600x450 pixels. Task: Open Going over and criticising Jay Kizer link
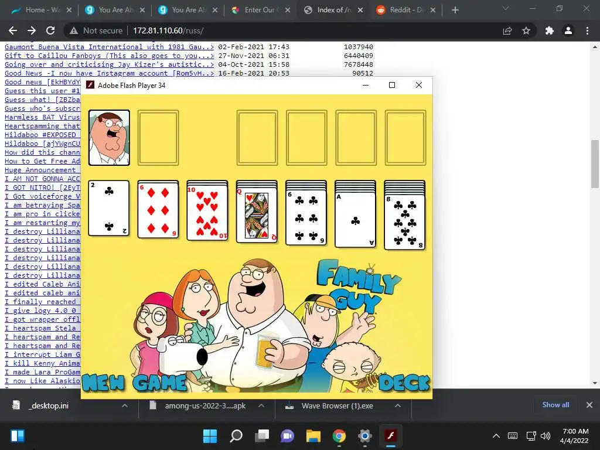(109, 64)
